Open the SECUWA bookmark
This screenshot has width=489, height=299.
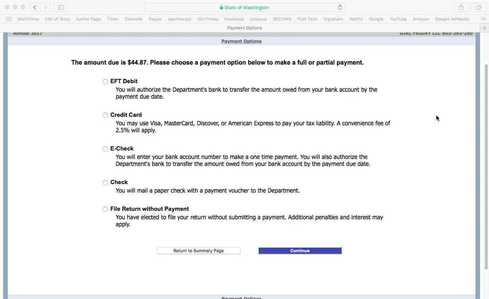282,19
